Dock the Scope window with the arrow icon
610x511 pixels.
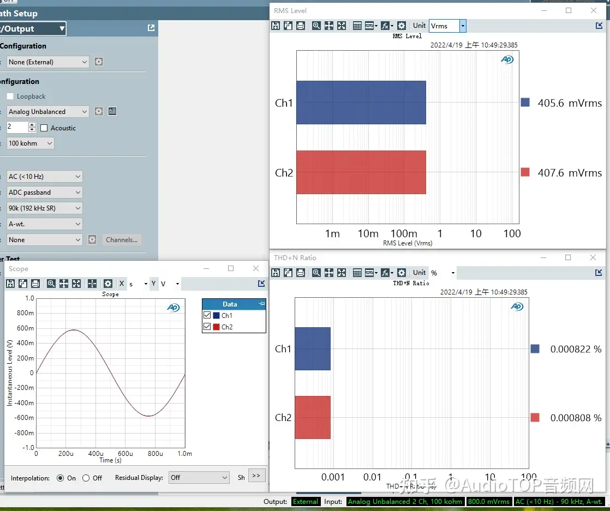click(x=261, y=284)
